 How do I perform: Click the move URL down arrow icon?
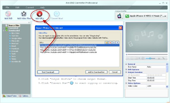click(x=117, y=43)
